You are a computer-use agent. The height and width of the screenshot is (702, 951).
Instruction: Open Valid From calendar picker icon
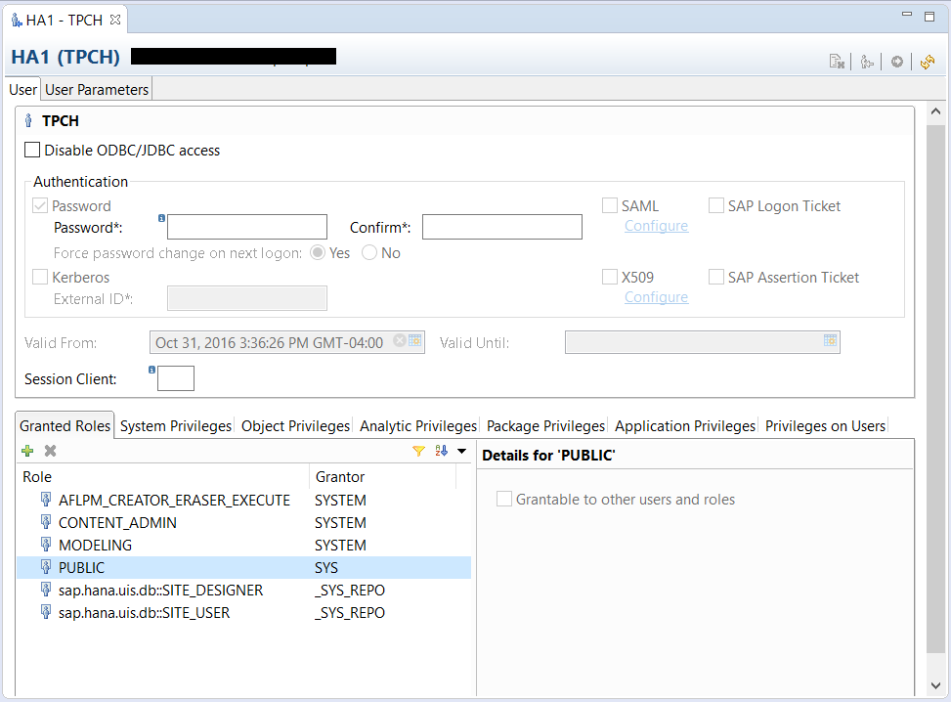pyautogui.click(x=414, y=340)
